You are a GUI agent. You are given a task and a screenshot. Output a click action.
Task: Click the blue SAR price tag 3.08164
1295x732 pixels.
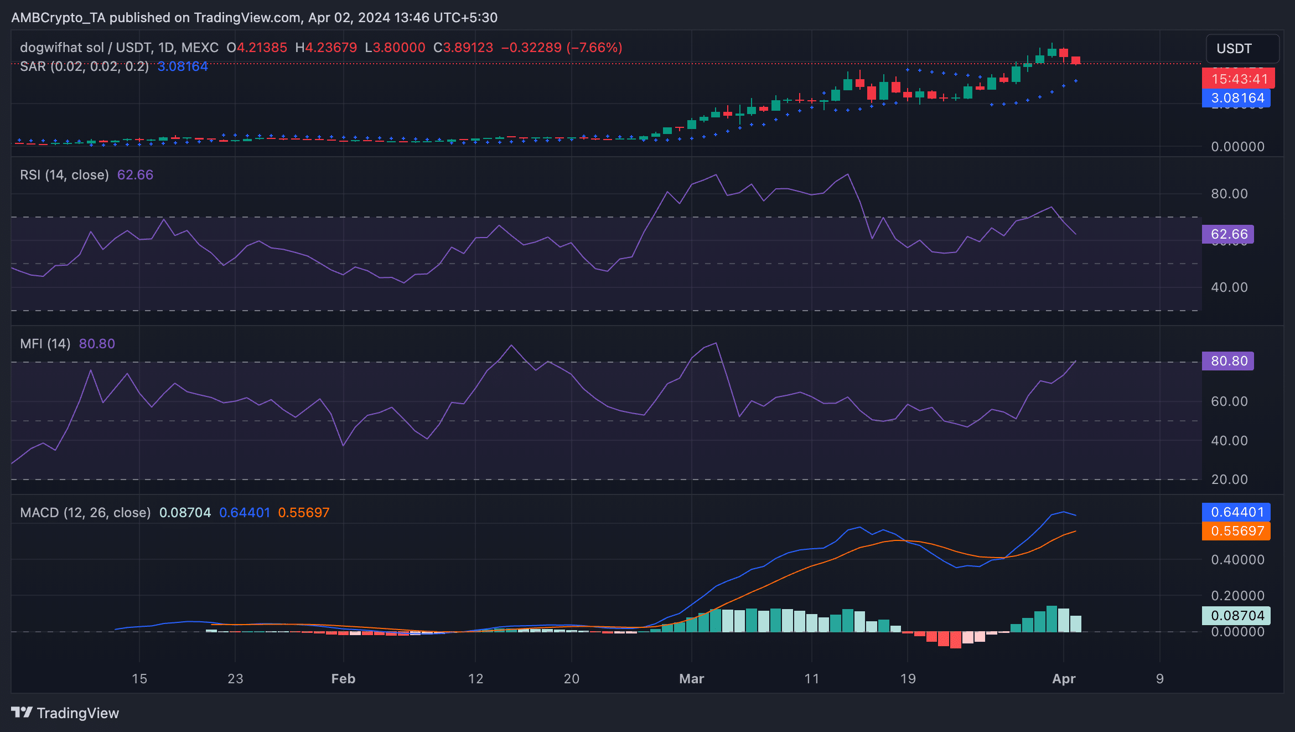tap(1236, 98)
